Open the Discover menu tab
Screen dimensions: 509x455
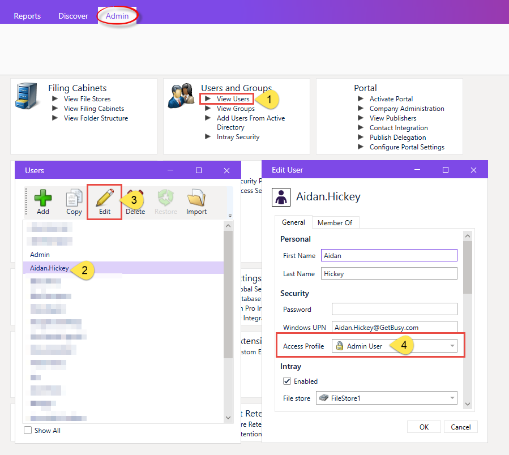[73, 16]
